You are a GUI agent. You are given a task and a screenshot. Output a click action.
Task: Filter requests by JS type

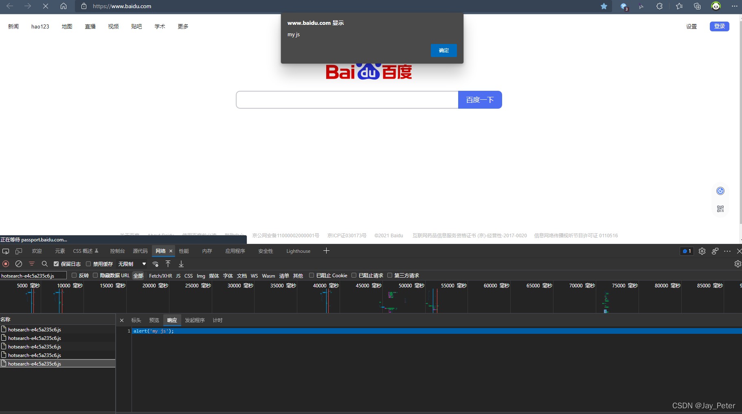[178, 276]
